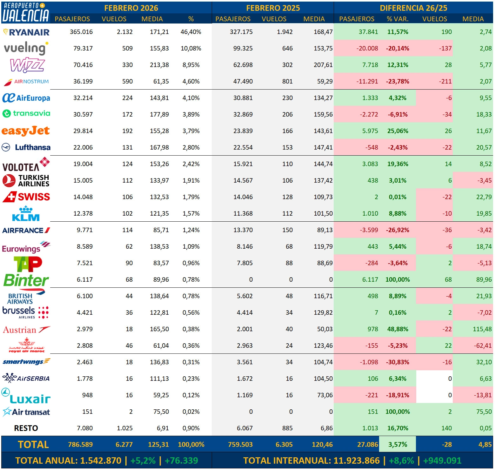Viewport: 495px width, 470px height.
Task: Select the Luxair logo
Action: tap(27, 396)
